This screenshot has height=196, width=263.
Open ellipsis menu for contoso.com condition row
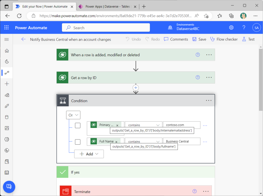(205, 125)
